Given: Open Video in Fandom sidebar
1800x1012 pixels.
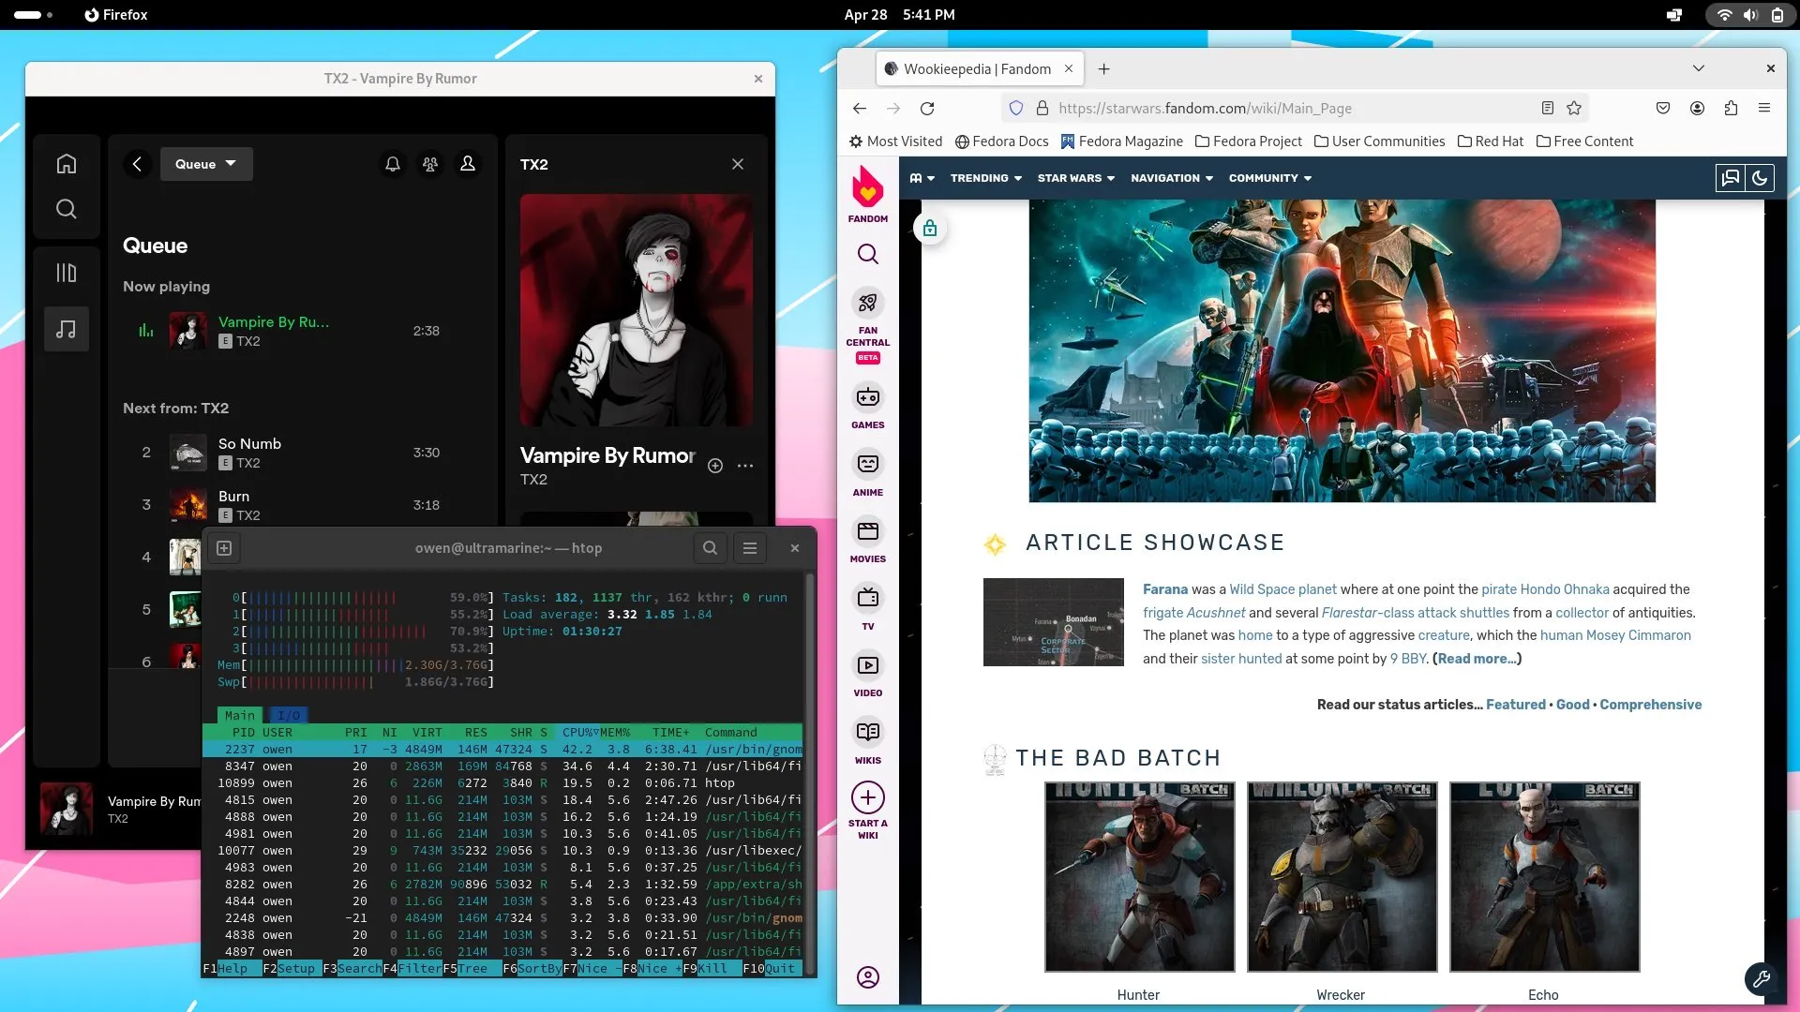Looking at the screenshot, I should point(868,675).
